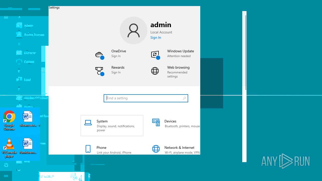Image resolution: width=322 pixels, height=181 pixels.
Task: Click the search magnifier icon
Action: (184, 98)
